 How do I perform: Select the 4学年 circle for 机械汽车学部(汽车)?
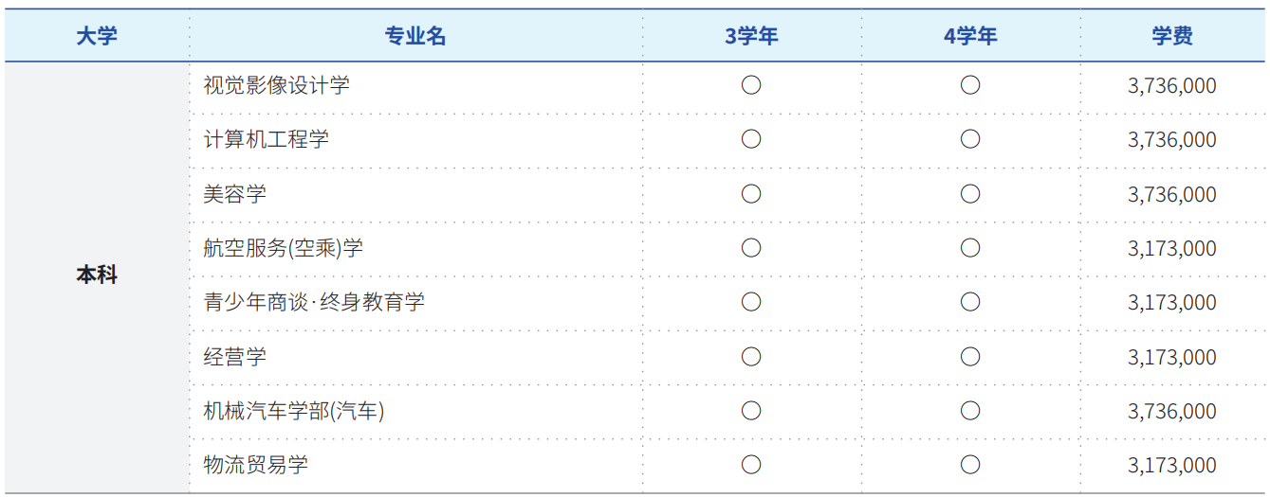(970, 411)
